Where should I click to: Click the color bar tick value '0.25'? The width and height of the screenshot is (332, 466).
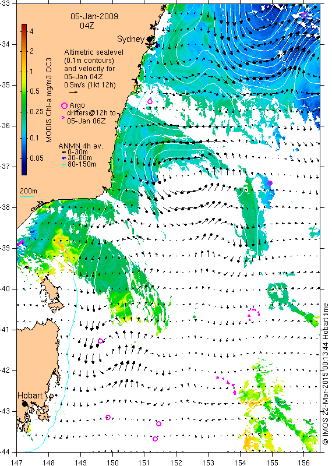click(x=37, y=111)
